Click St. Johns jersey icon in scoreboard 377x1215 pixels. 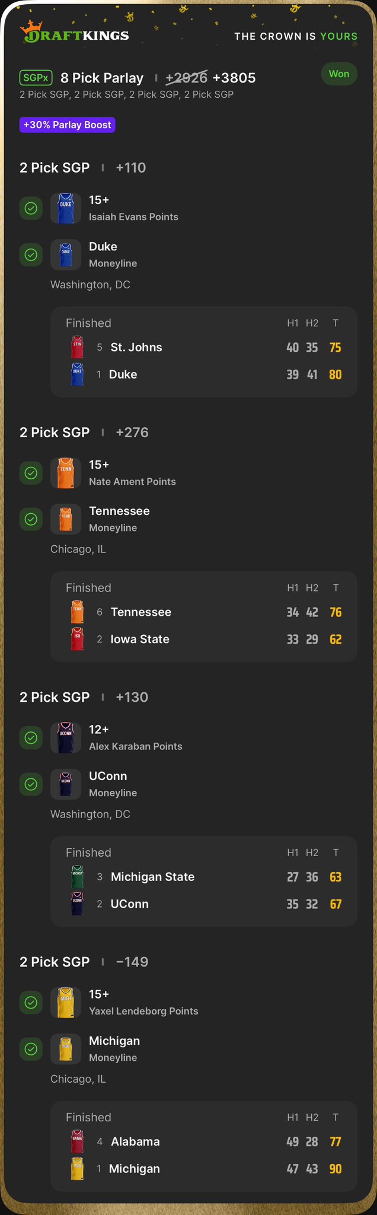tap(78, 347)
